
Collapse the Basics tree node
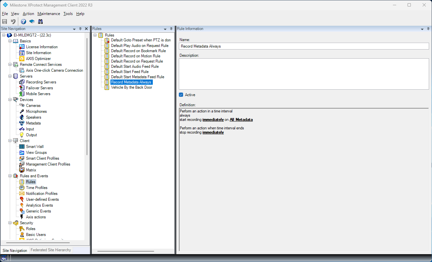[10, 41]
